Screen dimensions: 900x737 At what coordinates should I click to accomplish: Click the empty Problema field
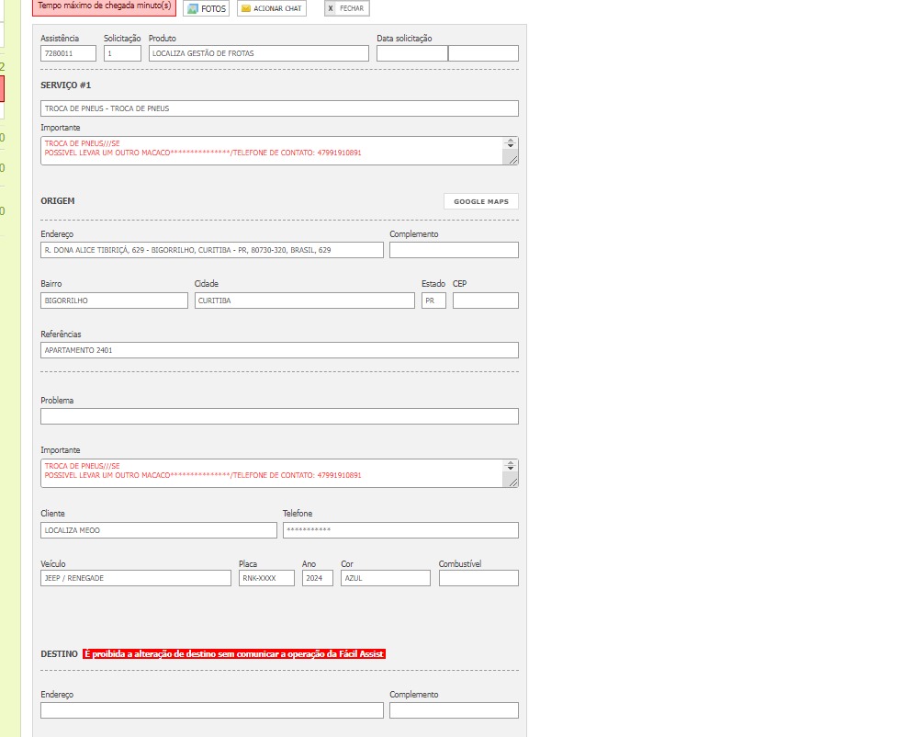279,416
